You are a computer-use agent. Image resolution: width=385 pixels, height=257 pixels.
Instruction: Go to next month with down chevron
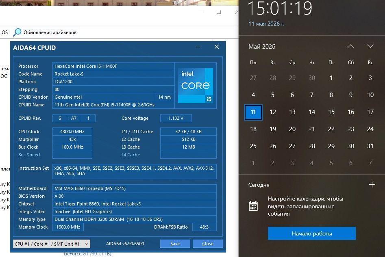[370, 46]
